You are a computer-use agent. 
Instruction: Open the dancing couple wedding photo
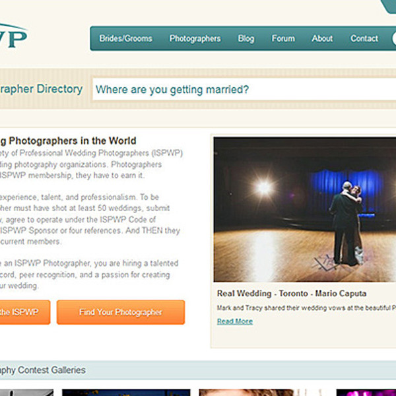click(304, 209)
